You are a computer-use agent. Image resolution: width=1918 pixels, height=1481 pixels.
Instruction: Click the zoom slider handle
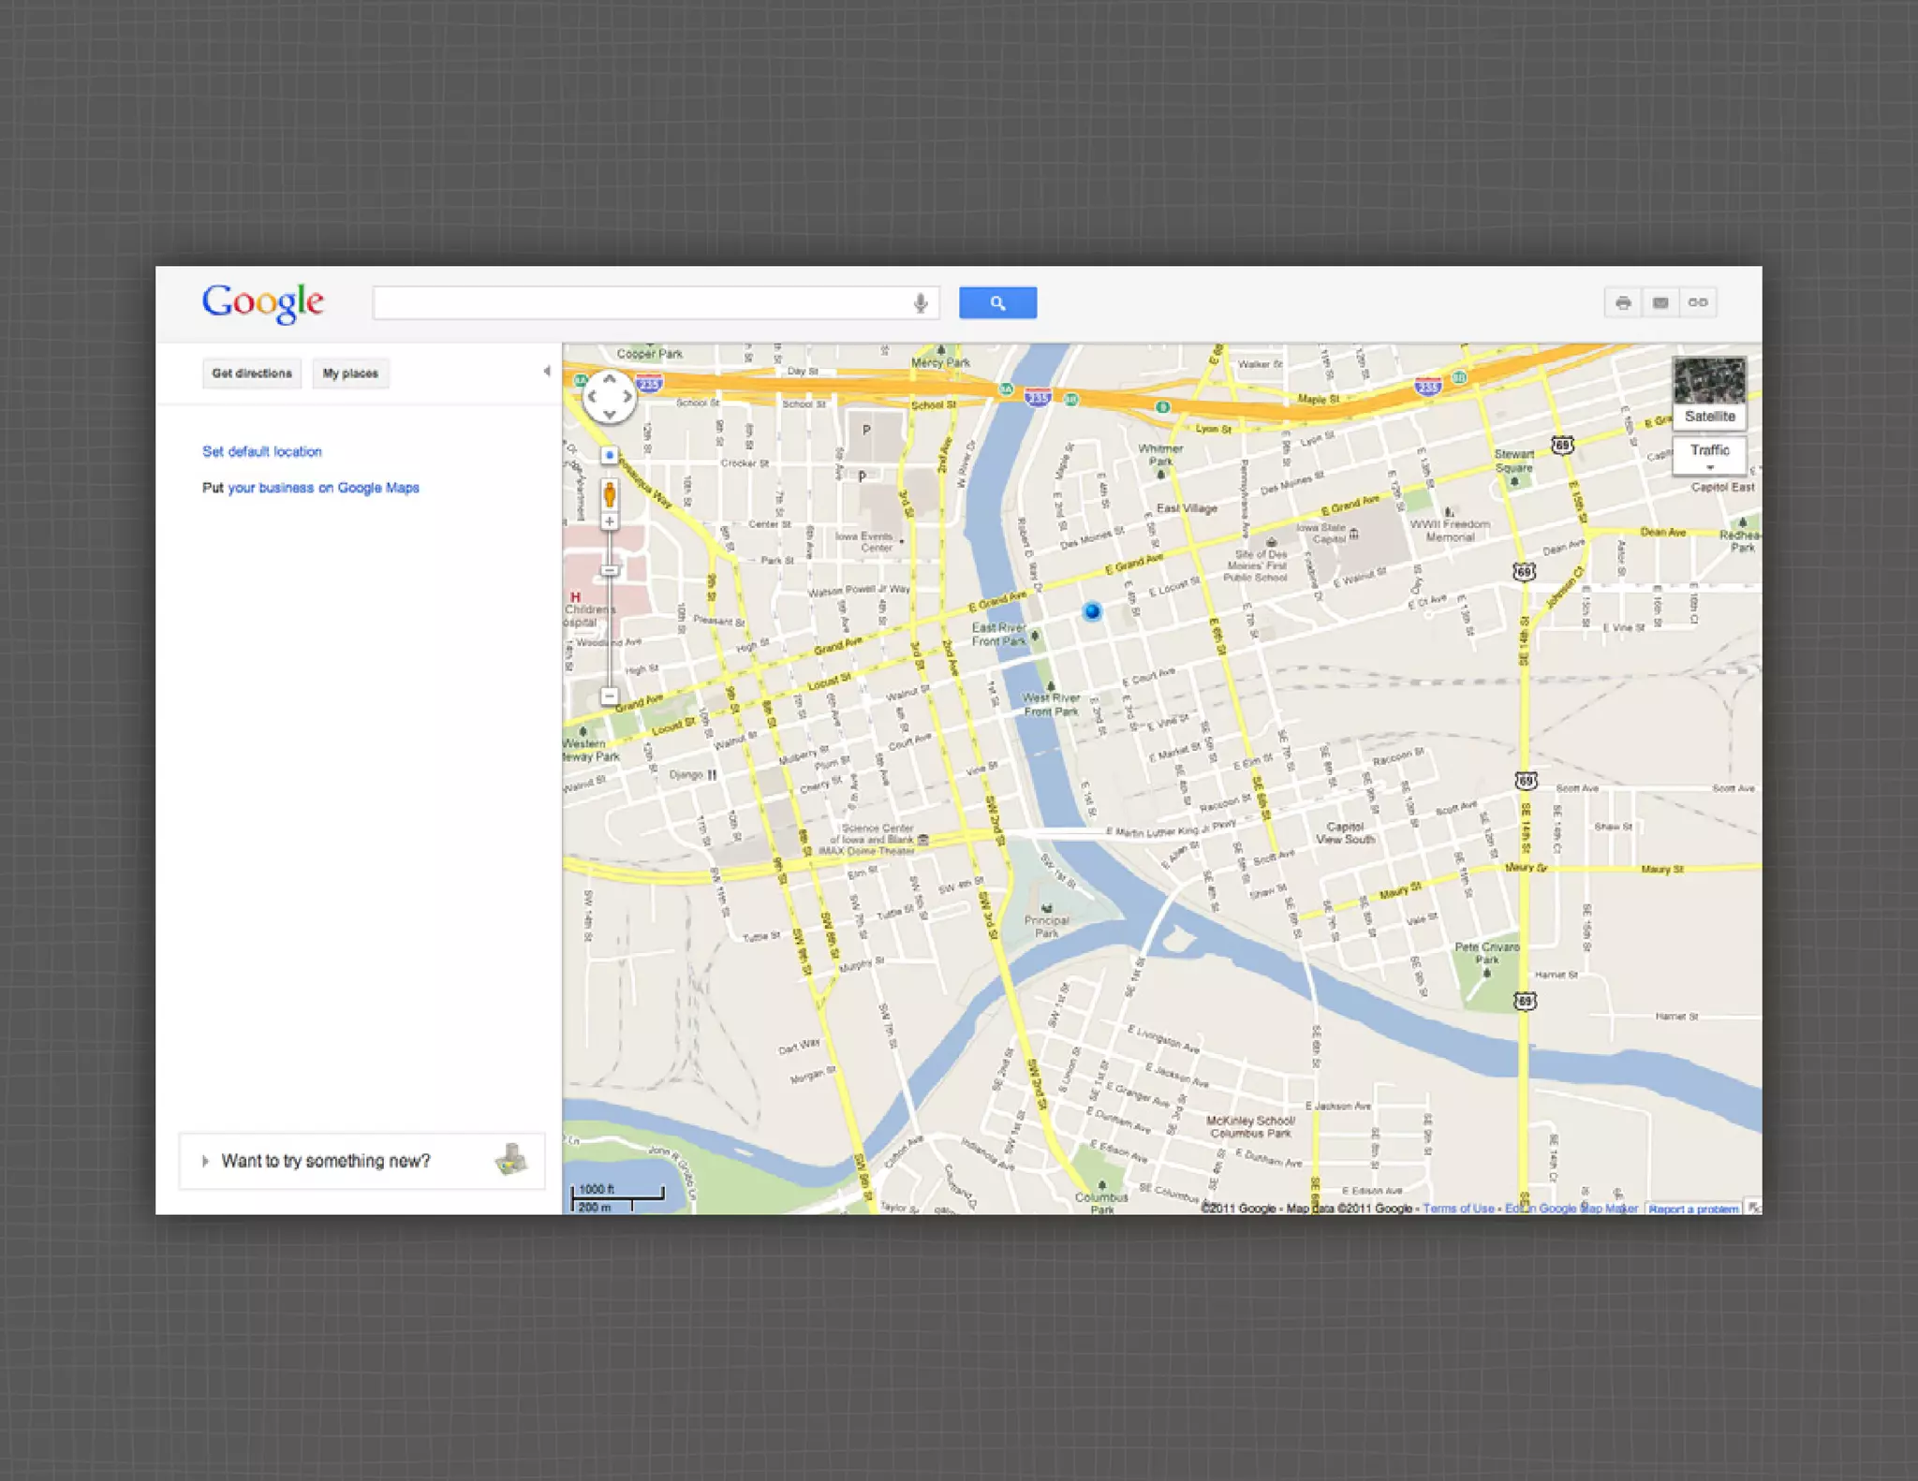click(x=610, y=570)
